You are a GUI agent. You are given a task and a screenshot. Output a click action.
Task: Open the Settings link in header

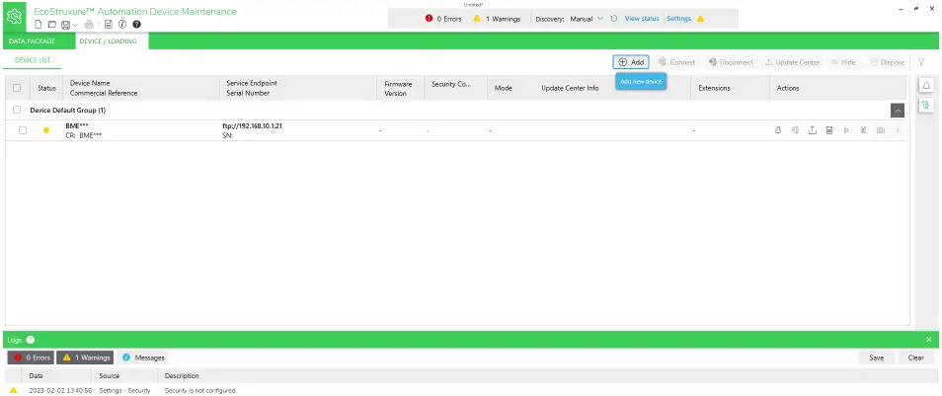(679, 19)
